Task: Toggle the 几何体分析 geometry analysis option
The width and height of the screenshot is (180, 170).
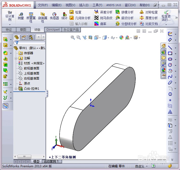Action: click(80, 18)
